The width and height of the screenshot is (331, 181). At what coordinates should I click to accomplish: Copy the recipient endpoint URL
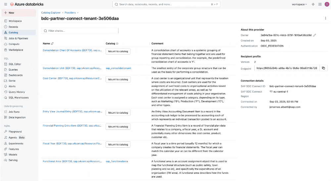click(x=323, y=68)
